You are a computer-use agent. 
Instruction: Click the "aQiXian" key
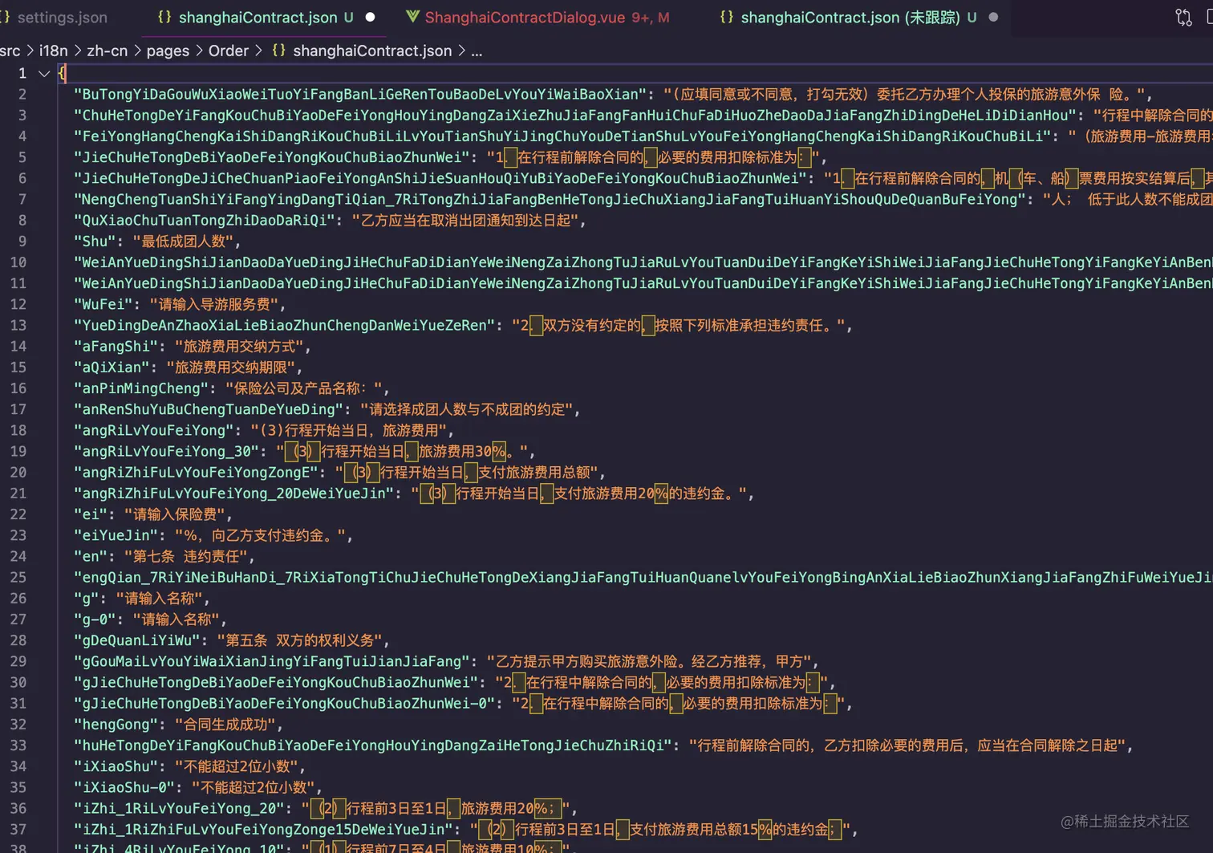(112, 367)
